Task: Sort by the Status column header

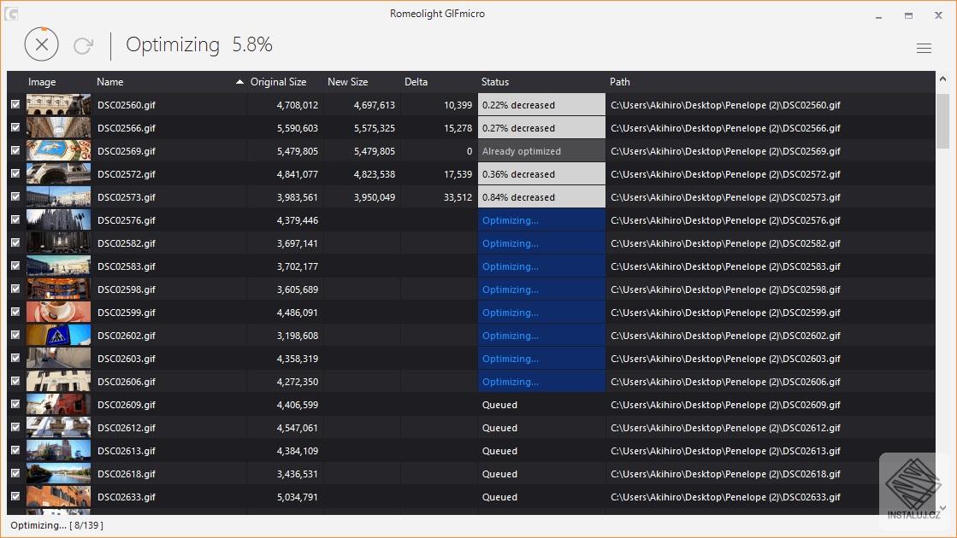Action: (495, 82)
